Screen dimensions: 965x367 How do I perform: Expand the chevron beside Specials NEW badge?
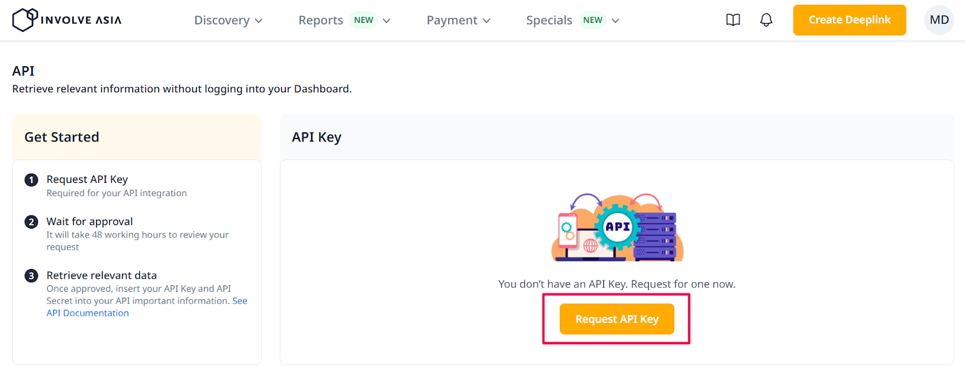point(615,20)
